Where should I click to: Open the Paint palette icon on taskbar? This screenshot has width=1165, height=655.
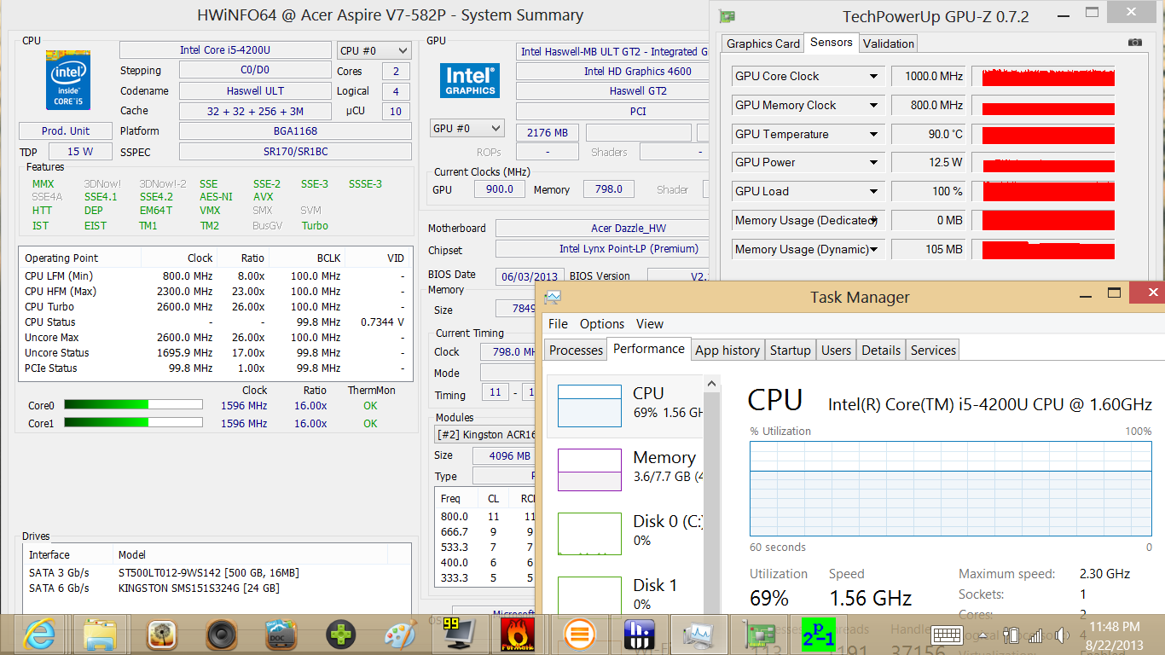pyautogui.click(x=401, y=635)
